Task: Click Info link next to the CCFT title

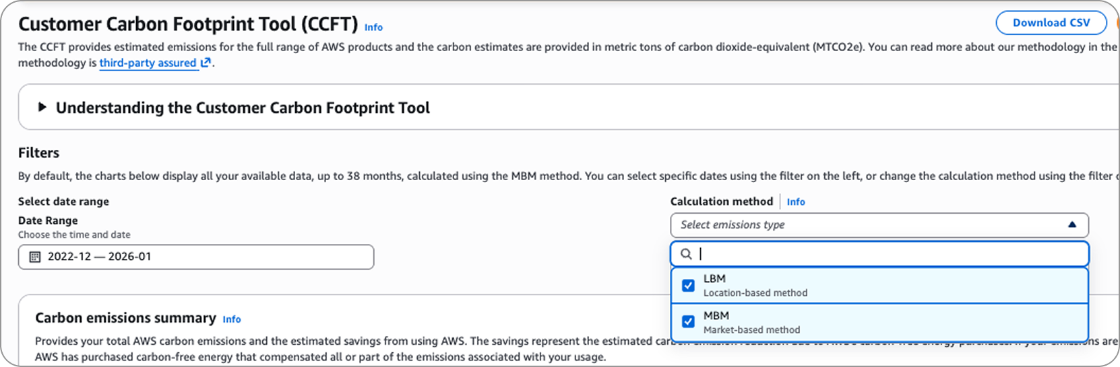Action: point(373,28)
